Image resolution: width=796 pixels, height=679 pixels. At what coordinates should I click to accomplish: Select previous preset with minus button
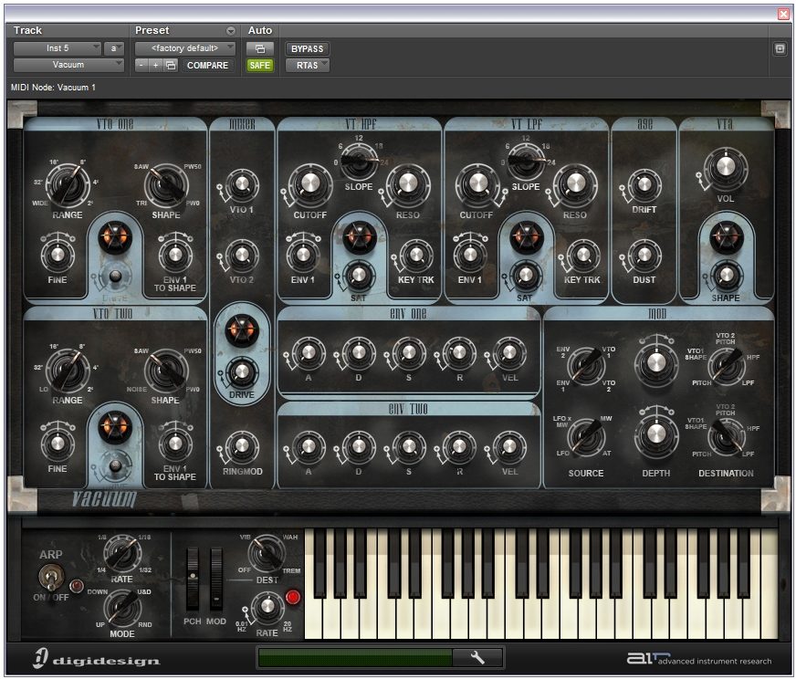tap(141, 65)
